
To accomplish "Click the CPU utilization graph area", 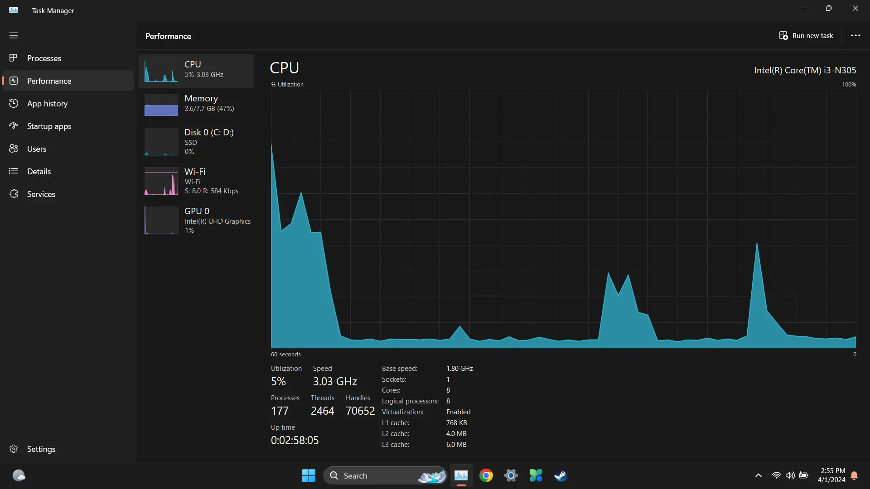I will [563, 219].
